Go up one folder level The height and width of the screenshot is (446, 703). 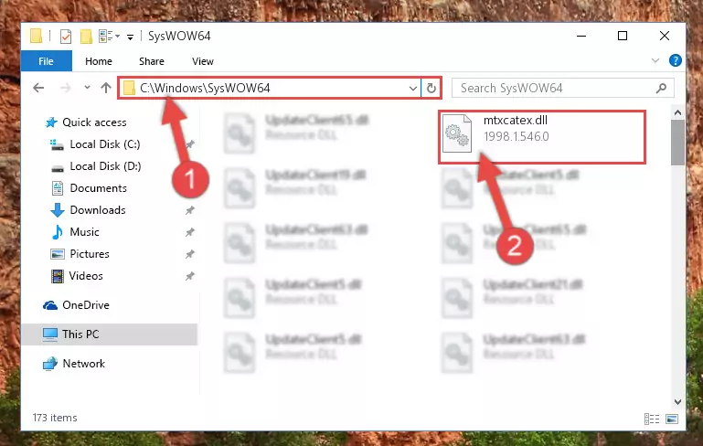click(x=106, y=88)
